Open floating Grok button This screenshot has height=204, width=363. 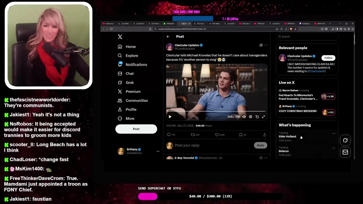[345, 140]
